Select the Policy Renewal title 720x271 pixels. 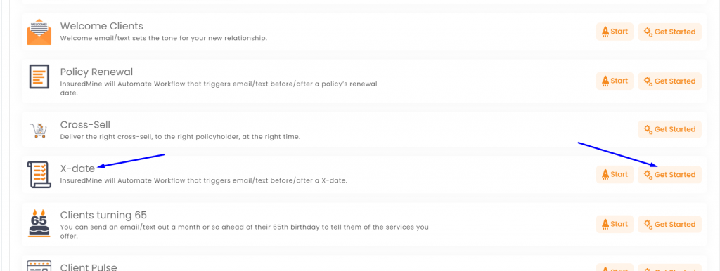[x=96, y=72]
